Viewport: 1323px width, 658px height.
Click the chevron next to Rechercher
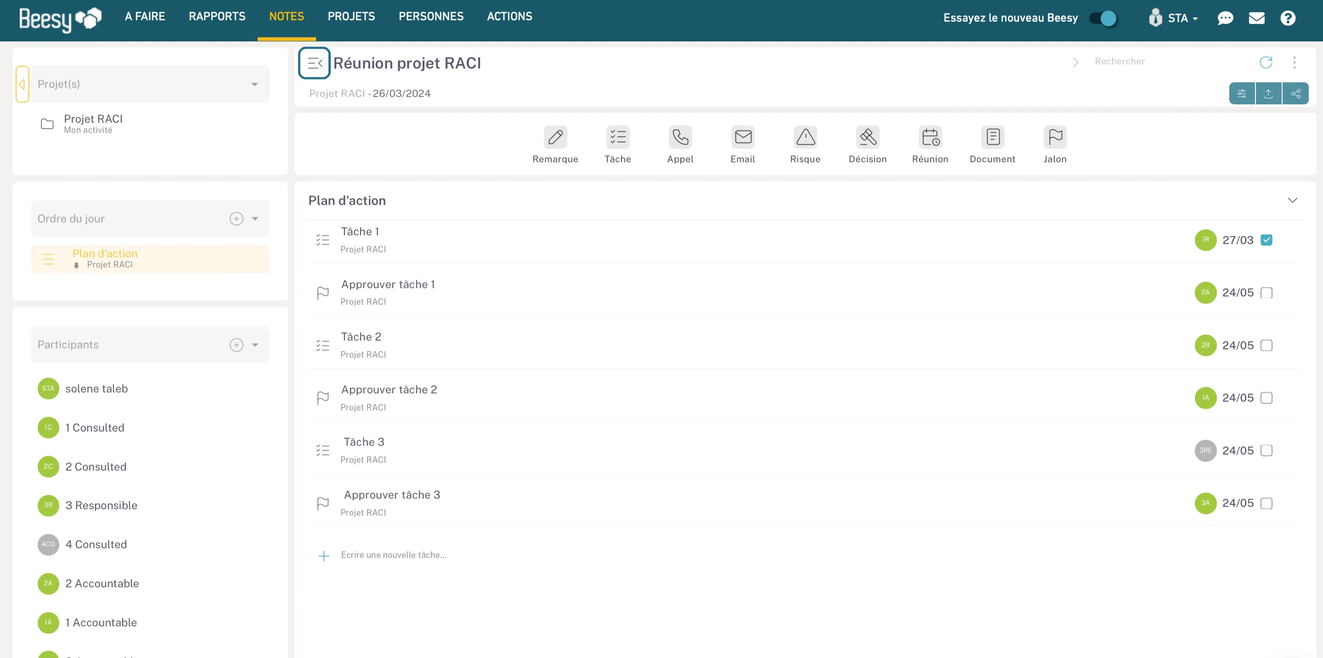click(x=1075, y=62)
